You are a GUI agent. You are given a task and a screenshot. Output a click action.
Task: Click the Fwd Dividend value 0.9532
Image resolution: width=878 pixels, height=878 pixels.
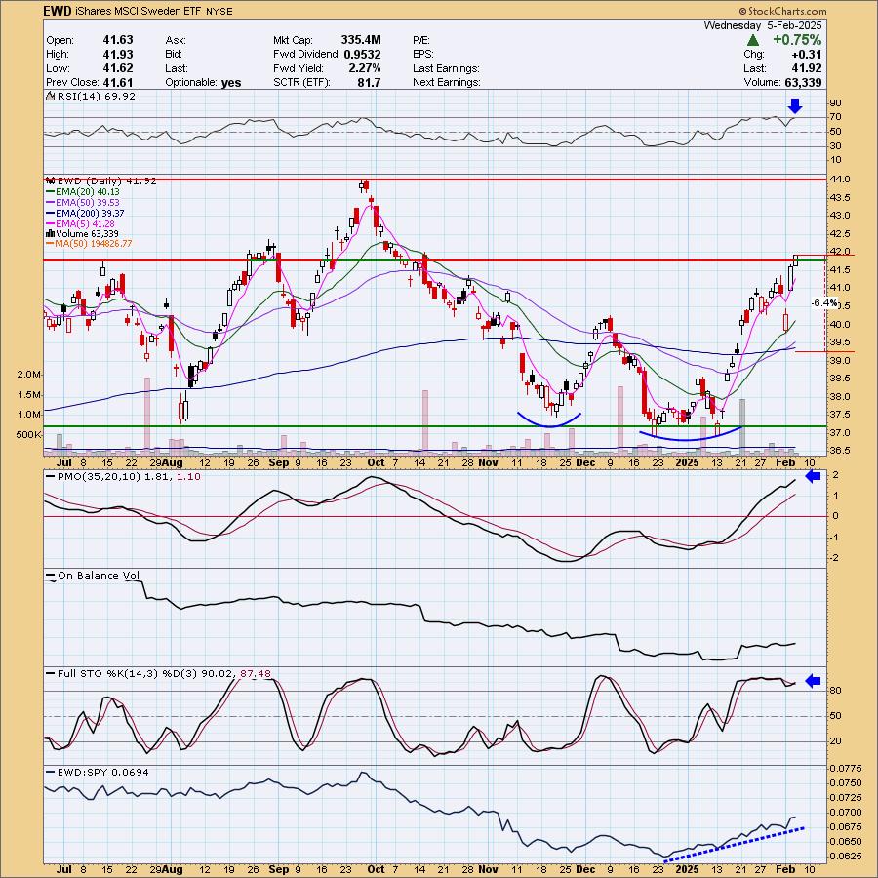(x=363, y=55)
